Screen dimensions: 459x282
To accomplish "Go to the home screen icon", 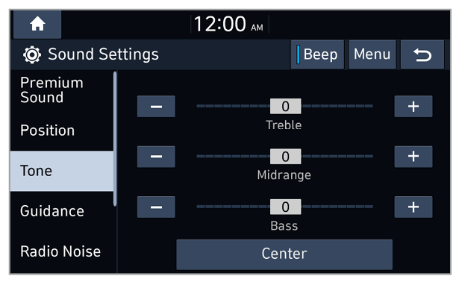I will click(x=37, y=24).
